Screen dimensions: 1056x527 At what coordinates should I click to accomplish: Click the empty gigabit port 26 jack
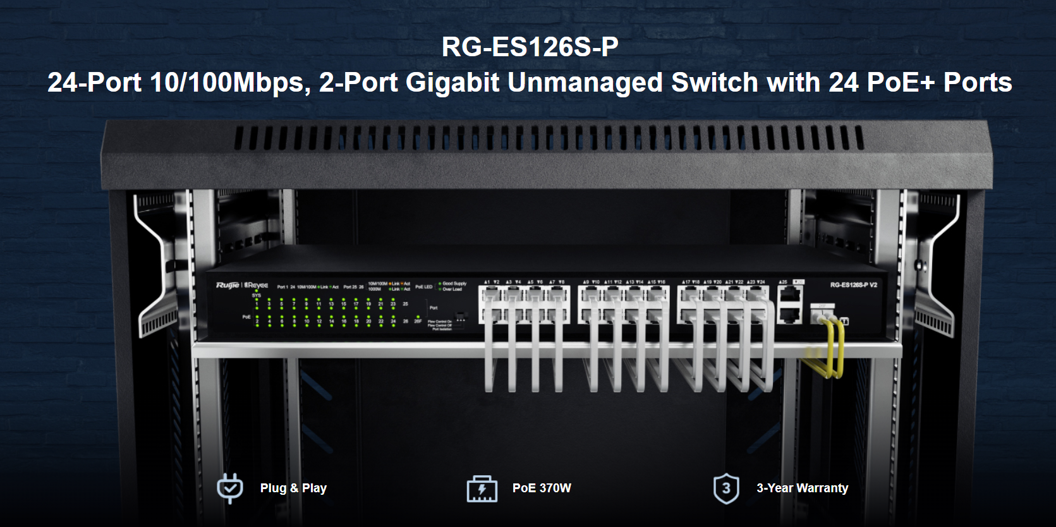(790, 316)
